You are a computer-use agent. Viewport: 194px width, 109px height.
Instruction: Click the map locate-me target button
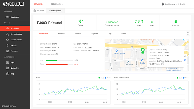[x=185, y=60]
